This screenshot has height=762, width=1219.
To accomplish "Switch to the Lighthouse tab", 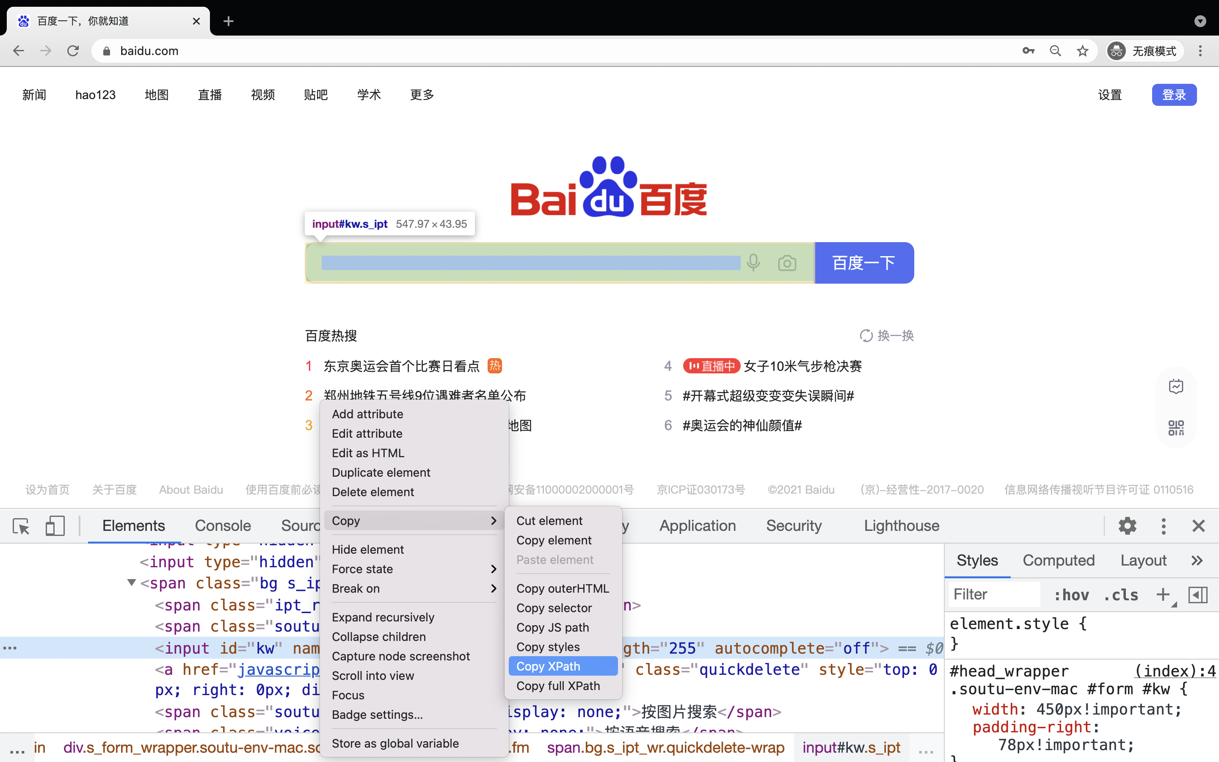I will pos(902,526).
